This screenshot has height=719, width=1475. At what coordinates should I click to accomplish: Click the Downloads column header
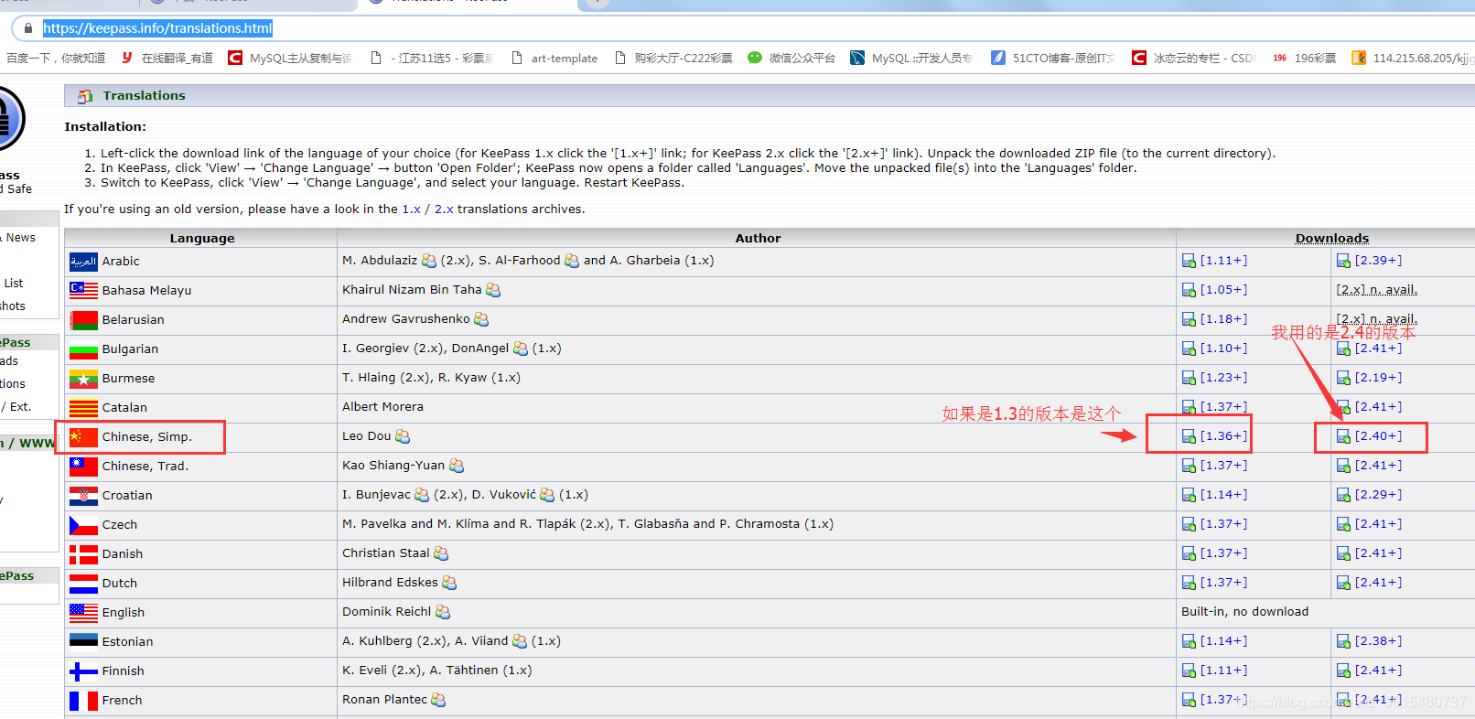1332,238
